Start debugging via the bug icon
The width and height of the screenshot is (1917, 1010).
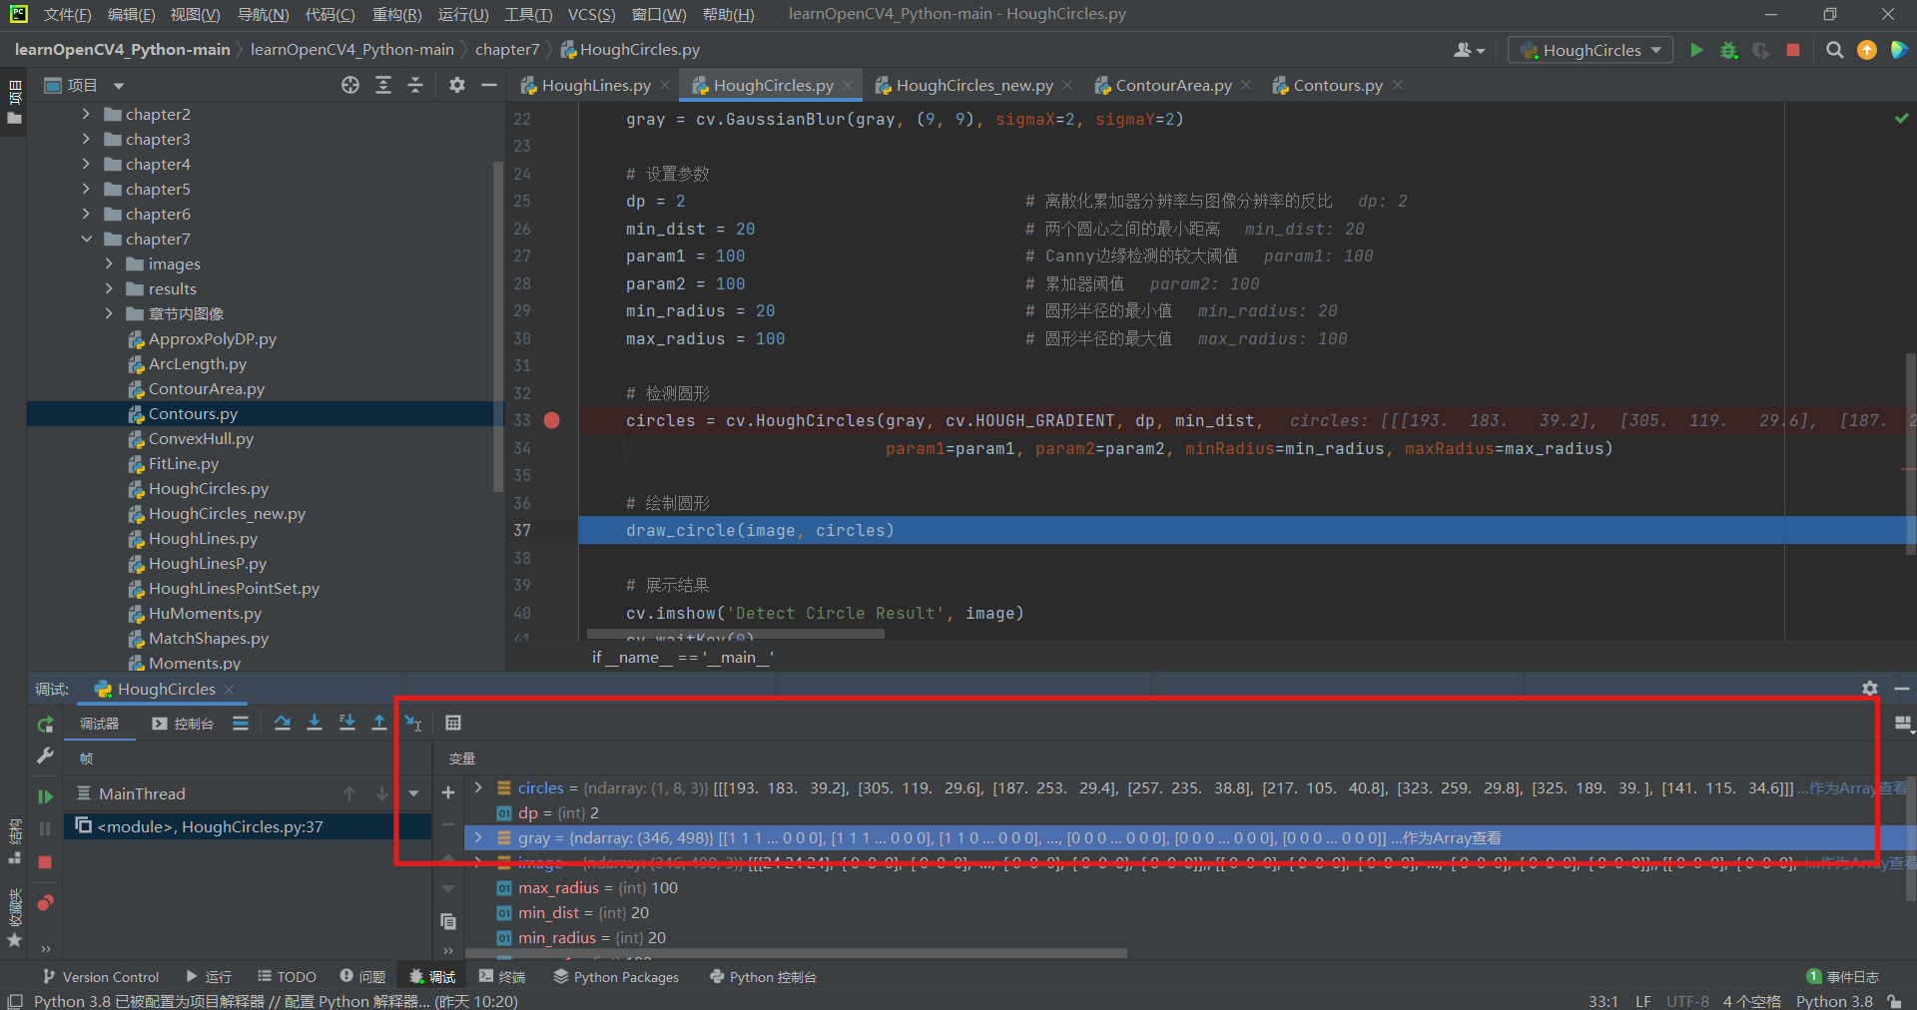tap(1729, 50)
